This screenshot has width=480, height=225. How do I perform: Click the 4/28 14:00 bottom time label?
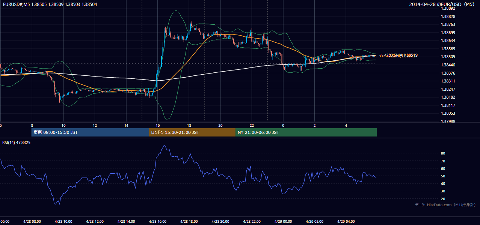pyautogui.click(x=126, y=221)
